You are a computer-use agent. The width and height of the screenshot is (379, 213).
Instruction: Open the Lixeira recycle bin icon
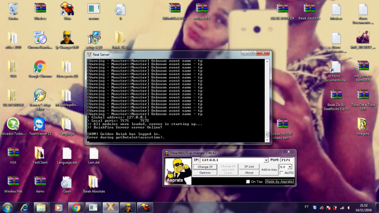[13, 11]
